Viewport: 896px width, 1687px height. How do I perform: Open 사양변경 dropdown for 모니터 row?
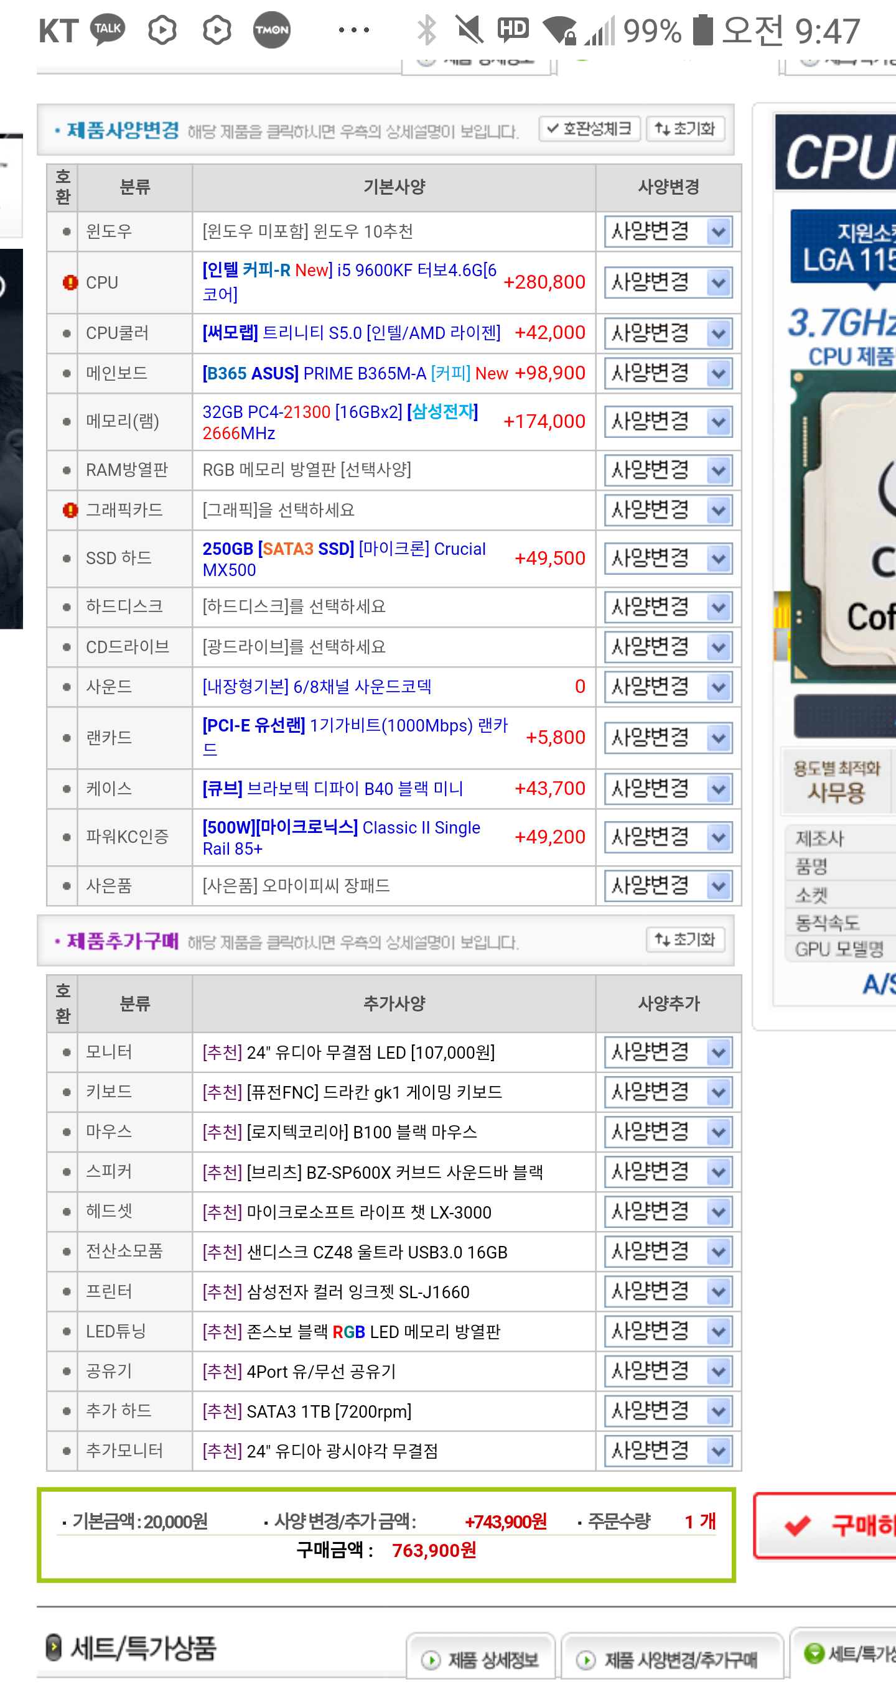(x=668, y=1053)
